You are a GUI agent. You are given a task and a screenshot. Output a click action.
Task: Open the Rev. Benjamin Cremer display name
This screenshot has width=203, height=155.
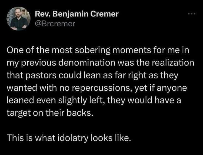point(77,14)
